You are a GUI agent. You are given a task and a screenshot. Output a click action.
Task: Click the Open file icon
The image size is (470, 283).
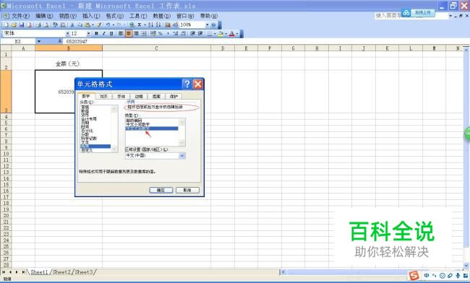[14, 25]
